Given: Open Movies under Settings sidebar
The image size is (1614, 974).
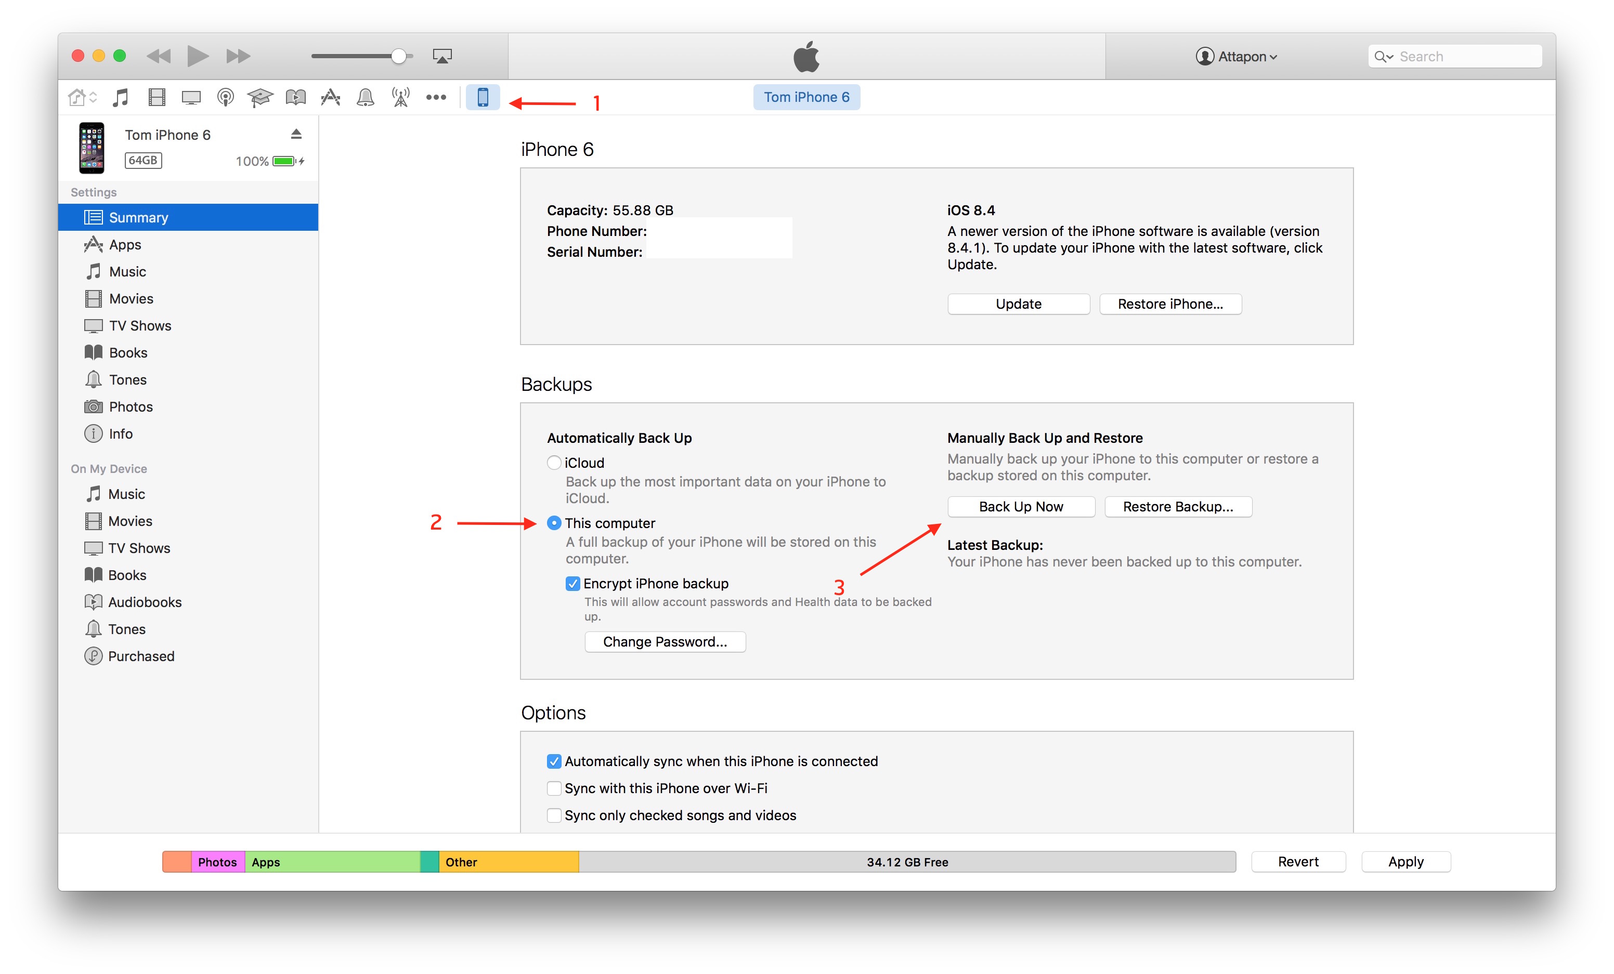Looking at the screenshot, I should pyautogui.click(x=188, y=298).
